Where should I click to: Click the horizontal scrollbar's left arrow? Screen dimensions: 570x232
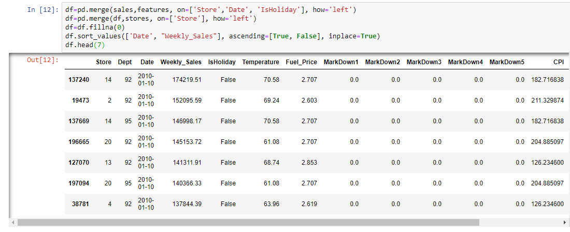click(x=13, y=222)
